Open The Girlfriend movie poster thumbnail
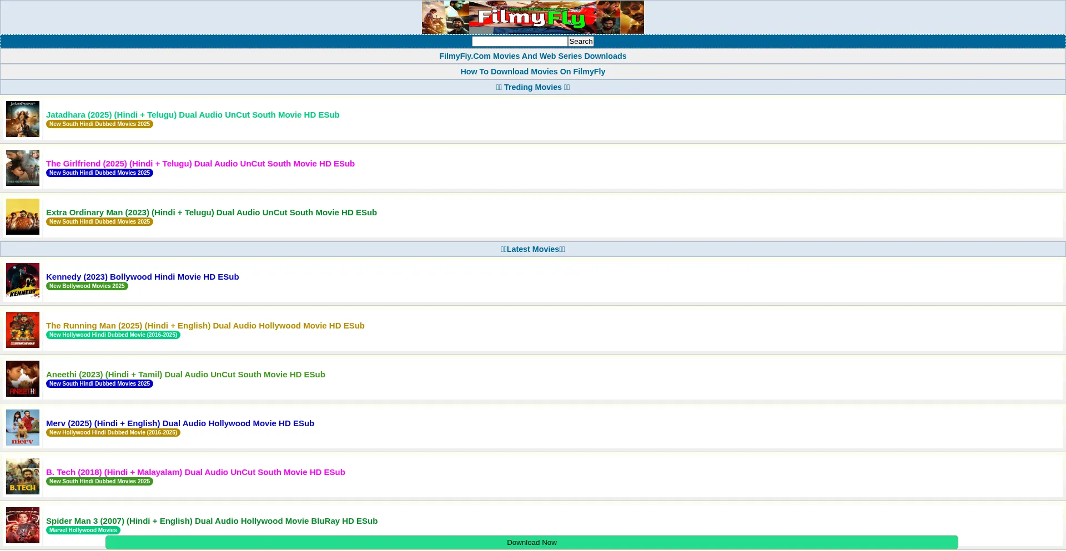Image resolution: width=1066 pixels, height=551 pixels. click(23, 168)
